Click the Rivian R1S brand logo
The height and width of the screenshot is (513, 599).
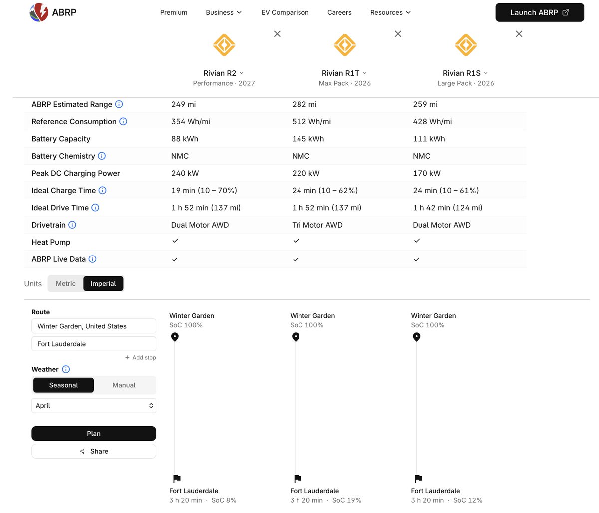click(x=466, y=45)
